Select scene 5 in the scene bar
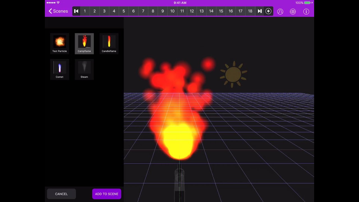The height and width of the screenshot is (202, 359). pyautogui.click(x=124, y=11)
